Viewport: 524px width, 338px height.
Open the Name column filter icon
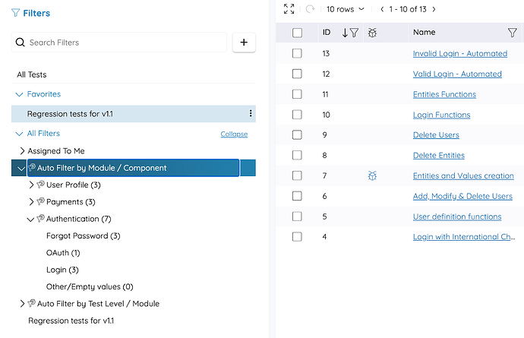pyautogui.click(x=512, y=33)
